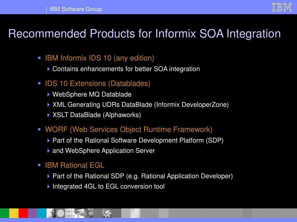Click the teal color block in footer
The image size is (297, 222).
click(x=42, y=213)
